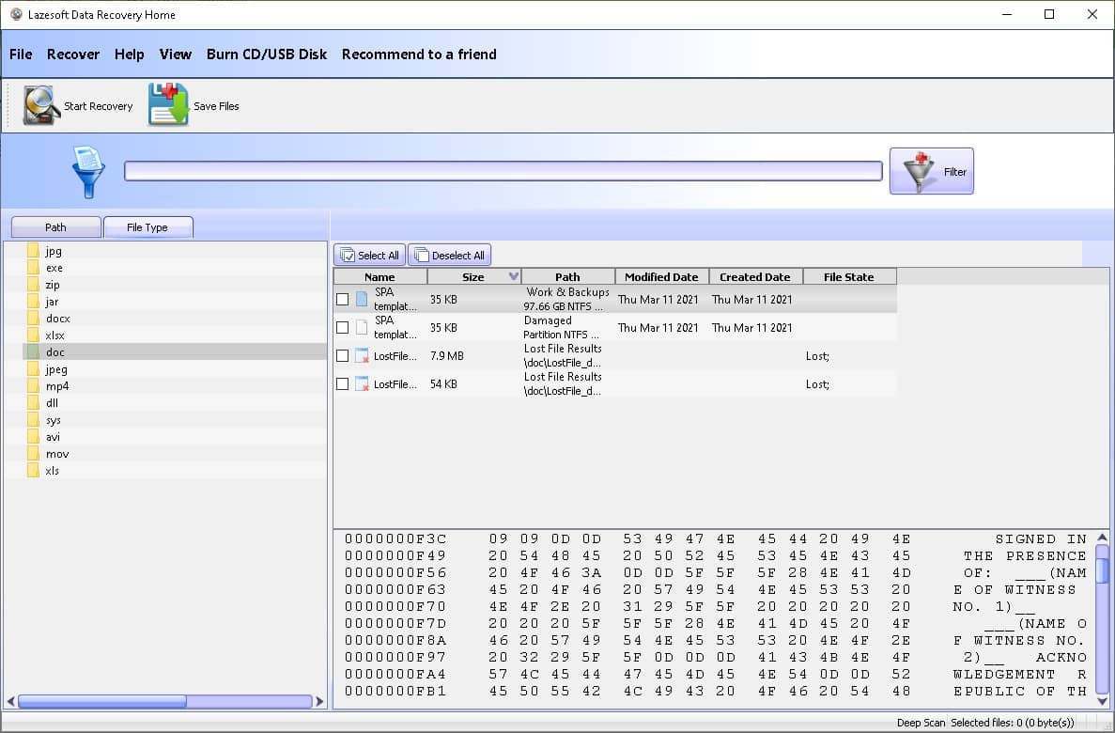Sort by Modified Date column header
Image resolution: width=1115 pixels, height=733 pixels.
click(661, 277)
